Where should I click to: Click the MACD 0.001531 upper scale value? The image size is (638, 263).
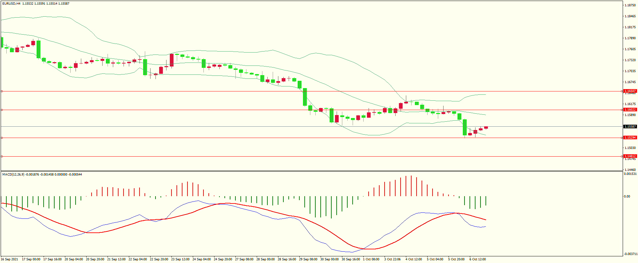(x=630, y=174)
